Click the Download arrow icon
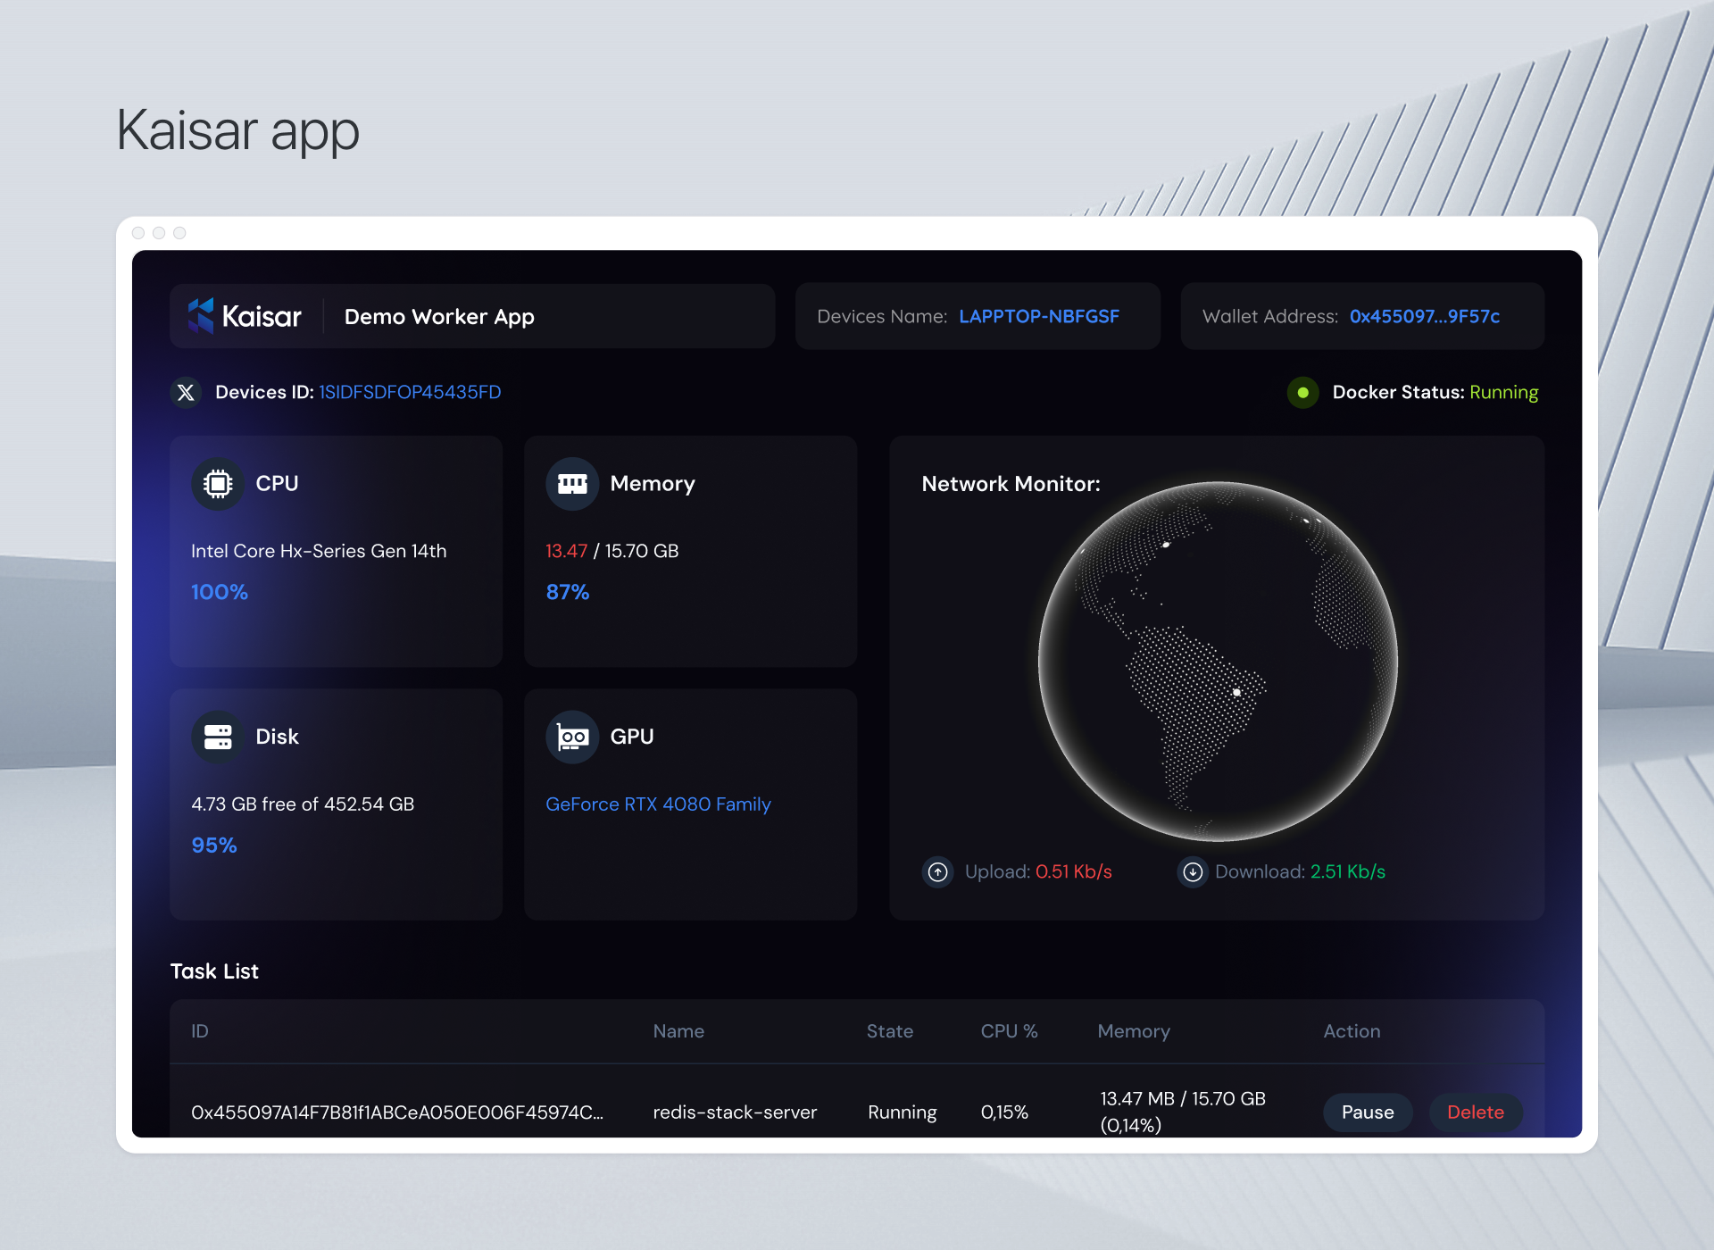This screenshot has height=1250, width=1714. coord(1193,871)
